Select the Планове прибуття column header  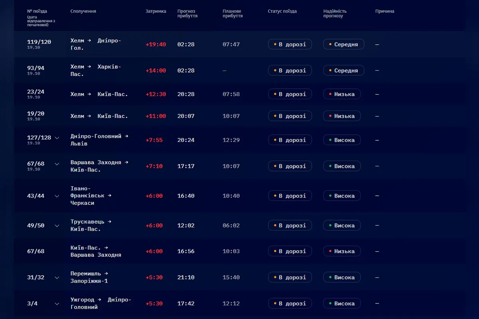click(233, 14)
